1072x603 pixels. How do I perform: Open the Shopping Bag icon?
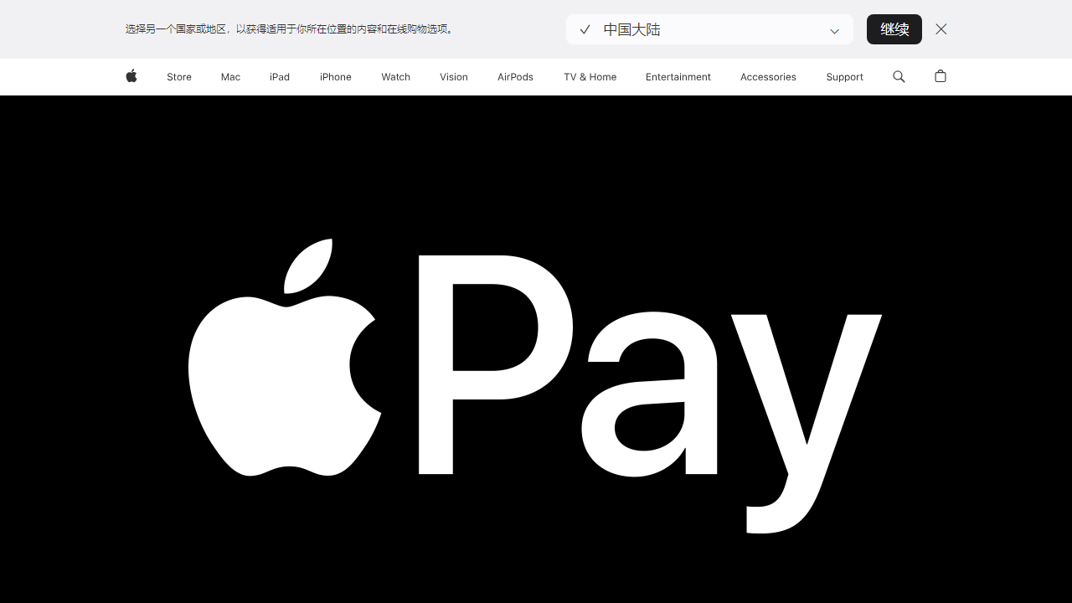pos(940,76)
